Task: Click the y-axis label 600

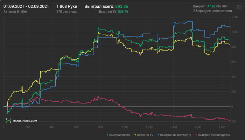Action: tap(233, 62)
